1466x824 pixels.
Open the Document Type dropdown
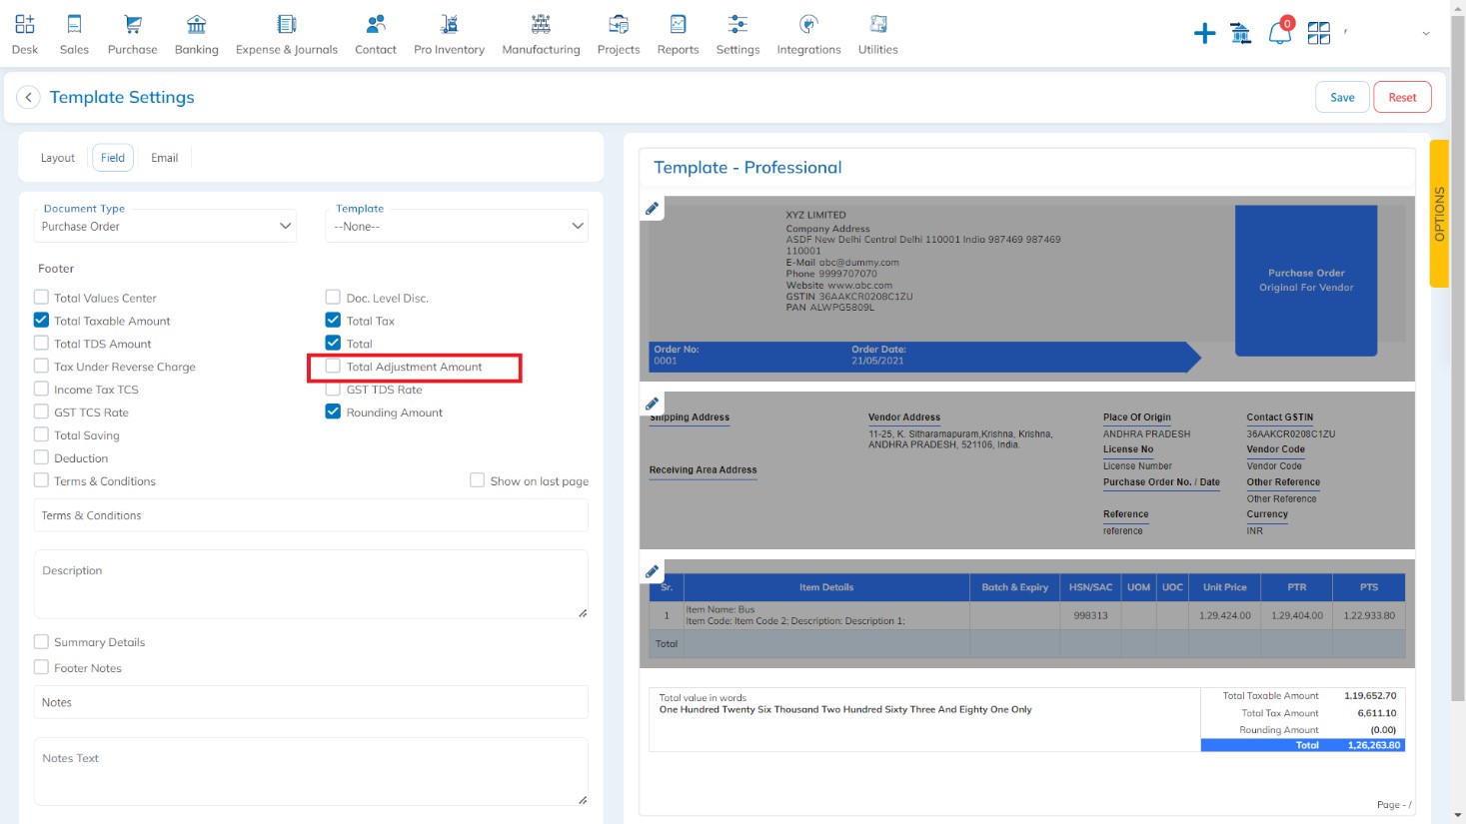165,226
